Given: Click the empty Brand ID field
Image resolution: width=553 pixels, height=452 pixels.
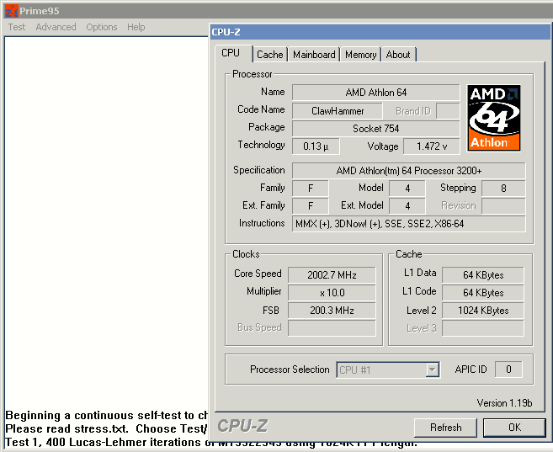Looking at the screenshot, I should point(448,111).
